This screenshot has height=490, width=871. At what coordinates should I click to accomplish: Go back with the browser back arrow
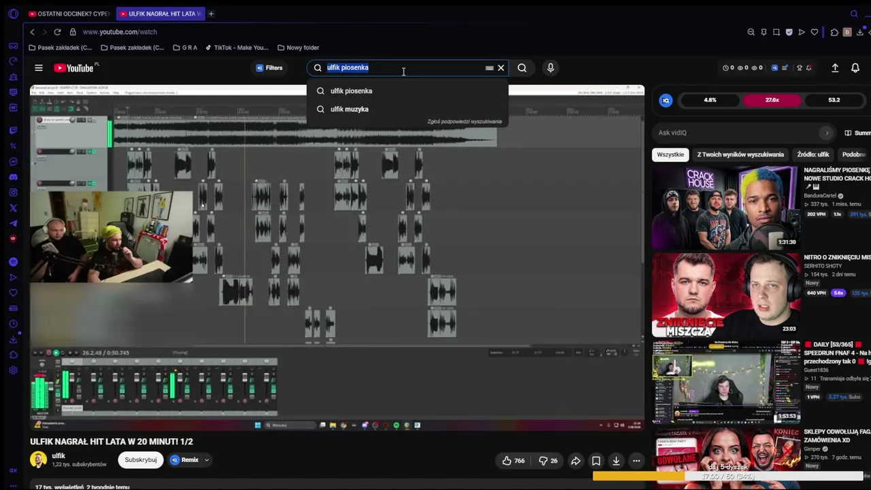[x=32, y=32]
